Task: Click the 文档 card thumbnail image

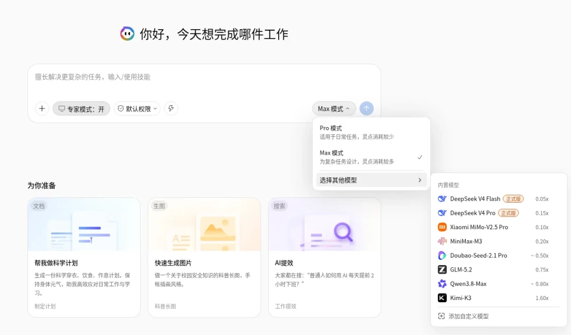Action: pyautogui.click(x=84, y=224)
